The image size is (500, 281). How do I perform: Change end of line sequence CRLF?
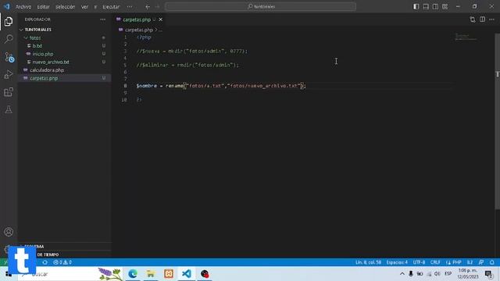435,262
